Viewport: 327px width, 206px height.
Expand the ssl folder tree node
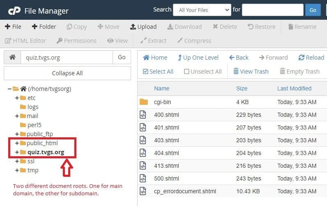pos(17,161)
